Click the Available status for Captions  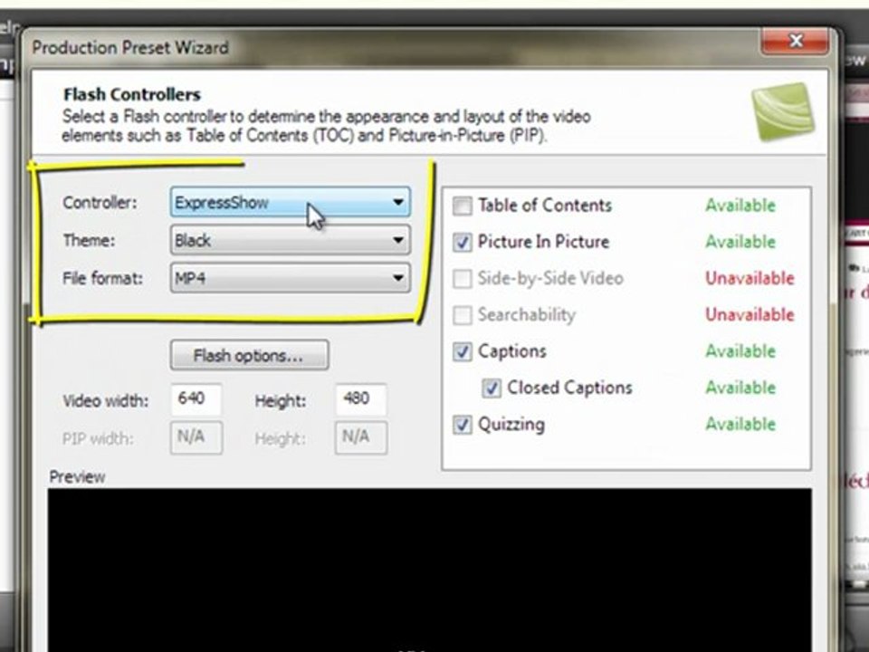click(740, 351)
